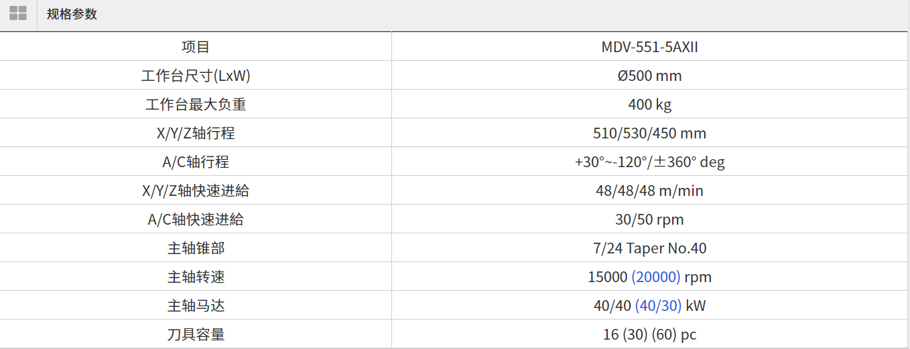Click the 510/530/450 mm travel value
The height and width of the screenshot is (349, 910).
click(x=649, y=133)
